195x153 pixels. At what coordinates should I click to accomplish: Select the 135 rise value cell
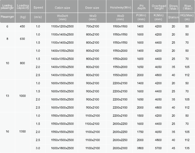pos(187,148)
